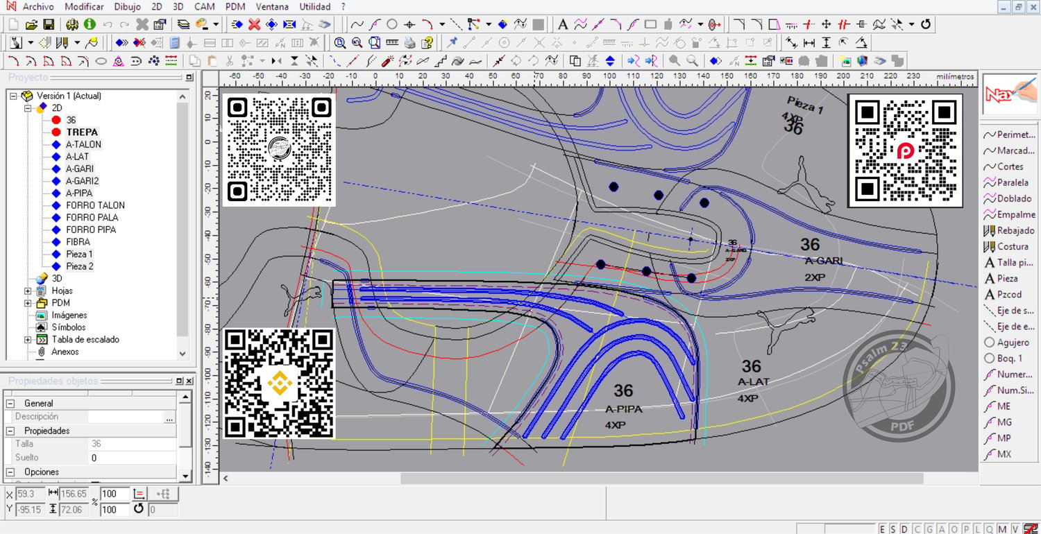Click the printer icon
The width and height of the screenshot is (1041, 534).
click(409, 42)
